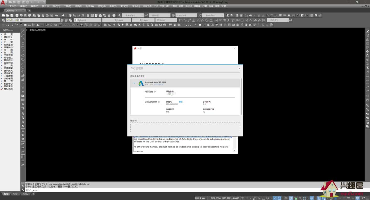Click the Save diskette icon
Viewport: 370px width, 200px height.
pyautogui.click(x=12, y=15)
